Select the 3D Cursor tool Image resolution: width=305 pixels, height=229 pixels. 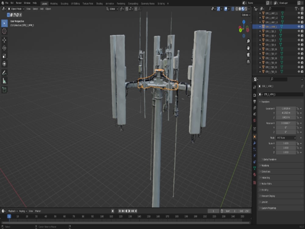4,31
